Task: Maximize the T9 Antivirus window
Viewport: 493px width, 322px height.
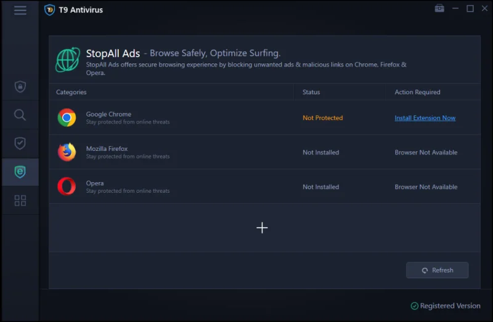Action: (x=470, y=9)
